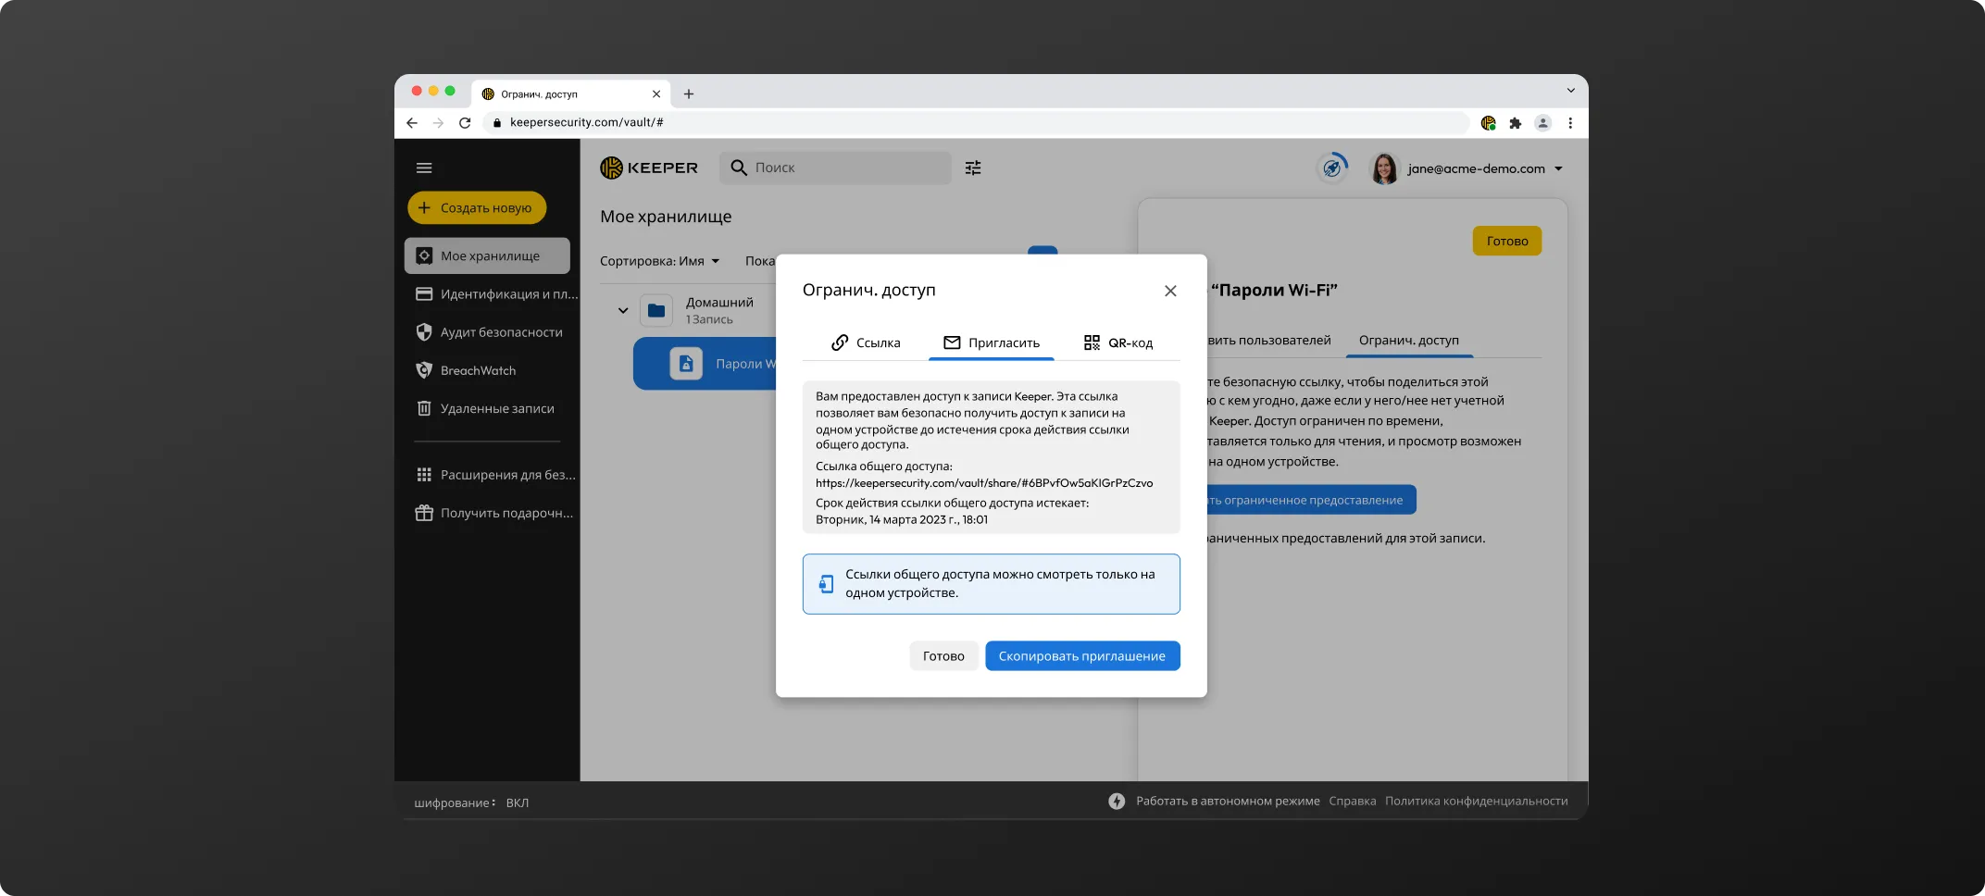Open Политика конфиденциальности link
Image resolution: width=1985 pixels, height=896 pixels.
tap(1476, 802)
